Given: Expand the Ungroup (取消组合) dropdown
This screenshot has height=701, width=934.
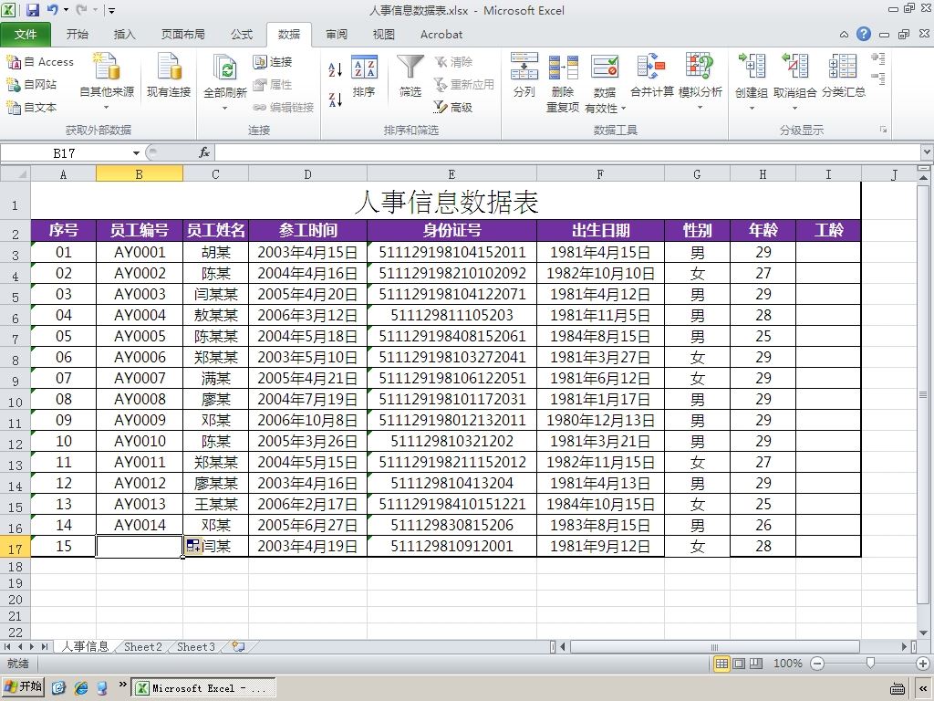Looking at the screenshot, I should 794,109.
